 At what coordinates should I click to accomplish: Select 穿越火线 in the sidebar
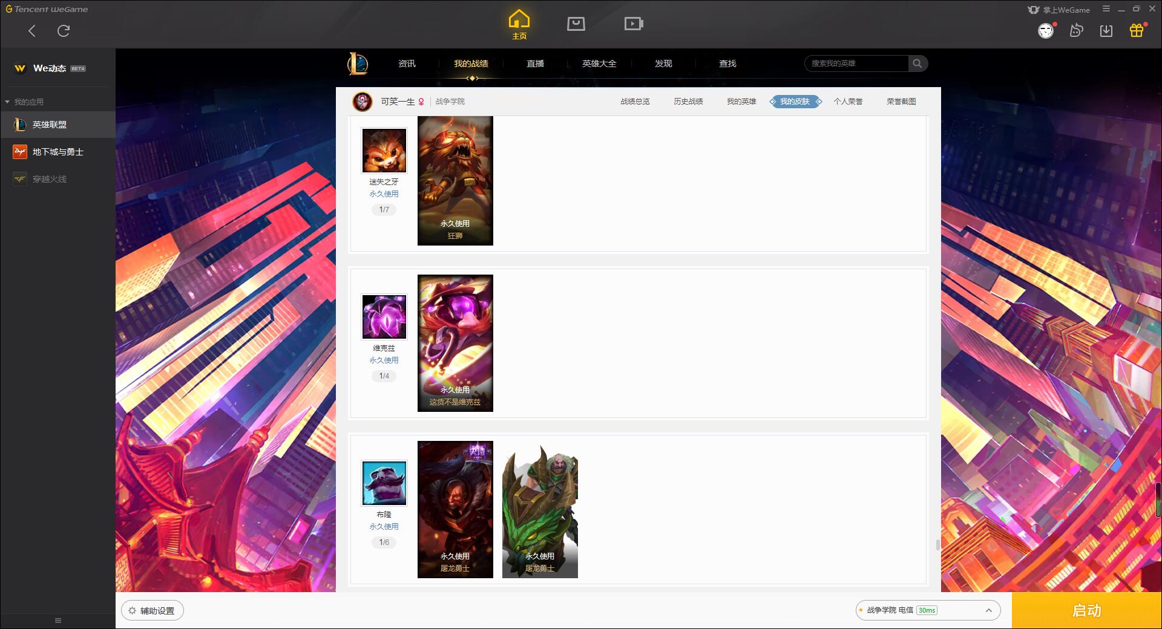[x=57, y=179]
